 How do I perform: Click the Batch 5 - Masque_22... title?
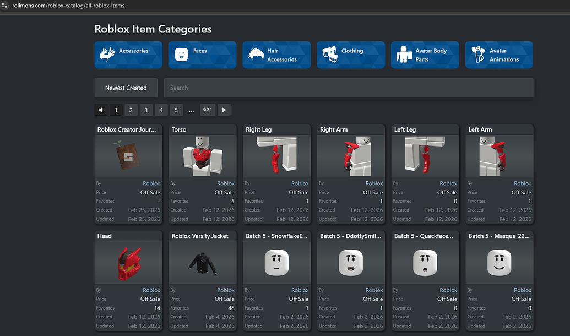[x=499, y=236]
